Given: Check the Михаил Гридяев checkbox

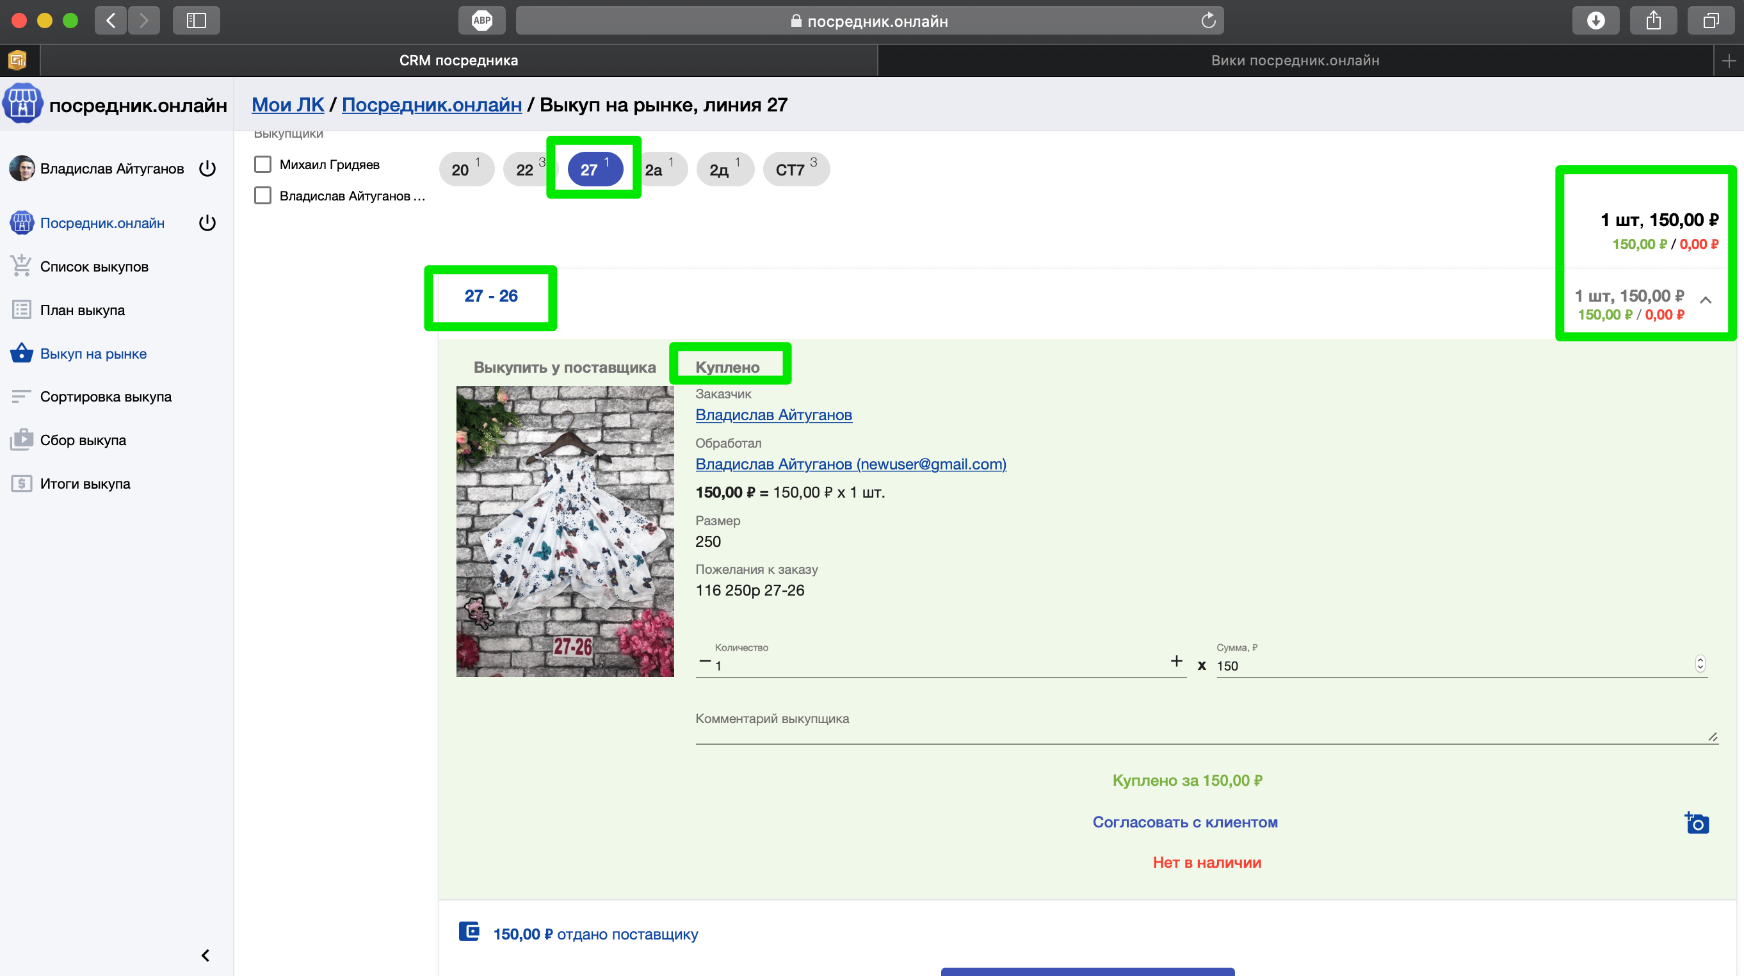Looking at the screenshot, I should pyautogui.click(x=262, y=165).
